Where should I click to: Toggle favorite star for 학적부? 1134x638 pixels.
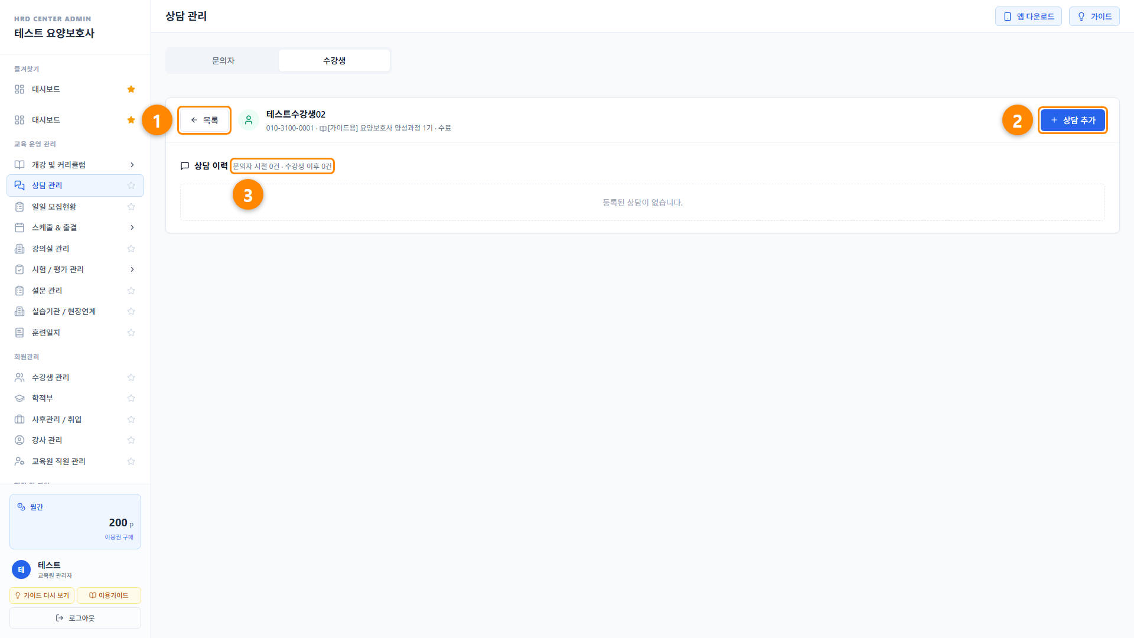[x=131, y=398]
